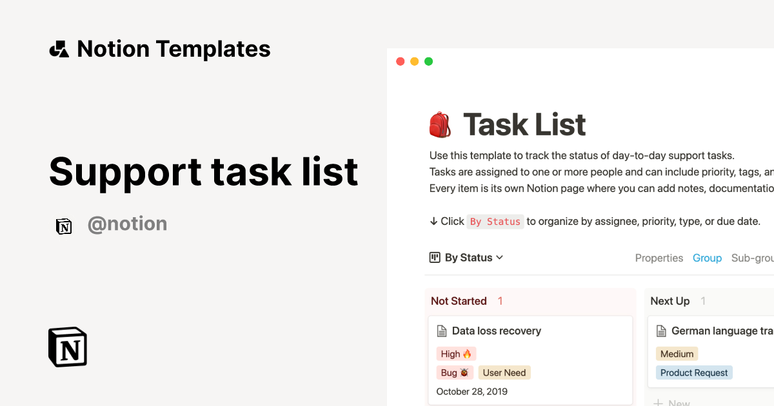Image resolution: width=774 pixels, height=406 pixels.
Task: Open the Sub-group menu option
Action: [x=752, y=258]
